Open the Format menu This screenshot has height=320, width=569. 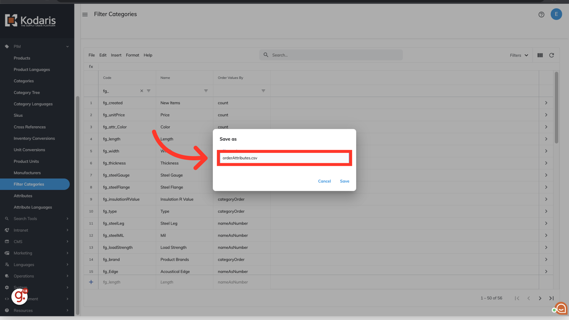coord(132,55)
